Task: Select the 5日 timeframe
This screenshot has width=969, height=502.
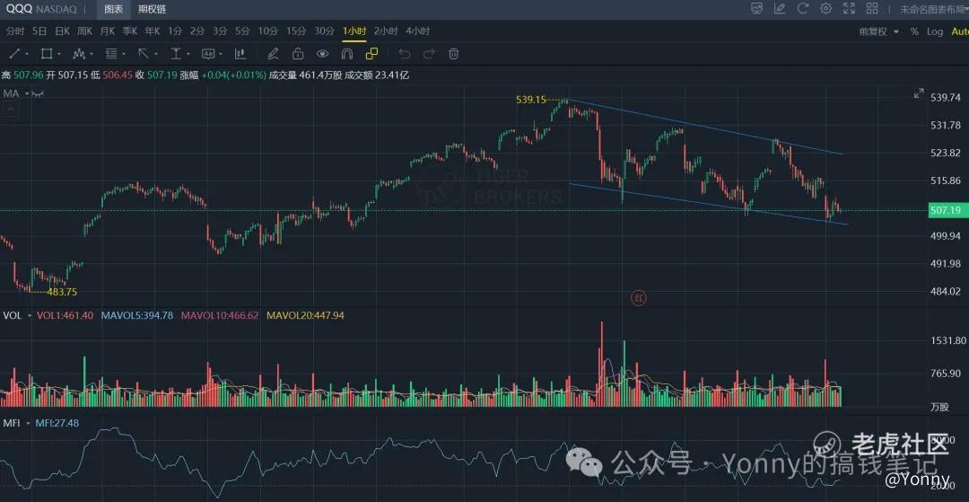Action: [39, 31]
